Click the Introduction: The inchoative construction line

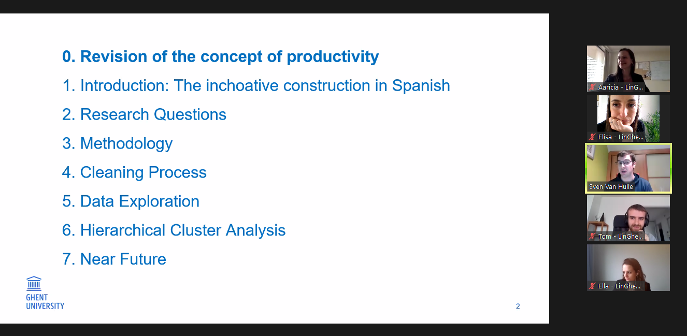tap(256, 85)
